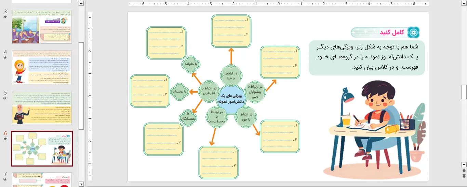This screenshot has height=187, width=467.
Task: Select the slide 4 thumbnail
Action: 42,67
